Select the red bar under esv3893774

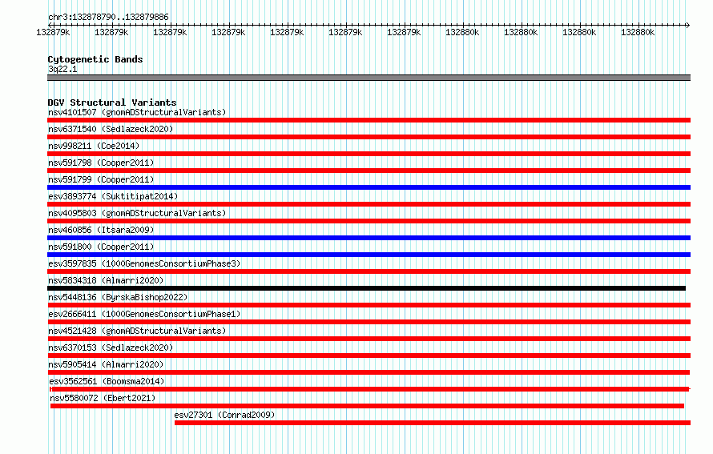[x=369, y=204]
